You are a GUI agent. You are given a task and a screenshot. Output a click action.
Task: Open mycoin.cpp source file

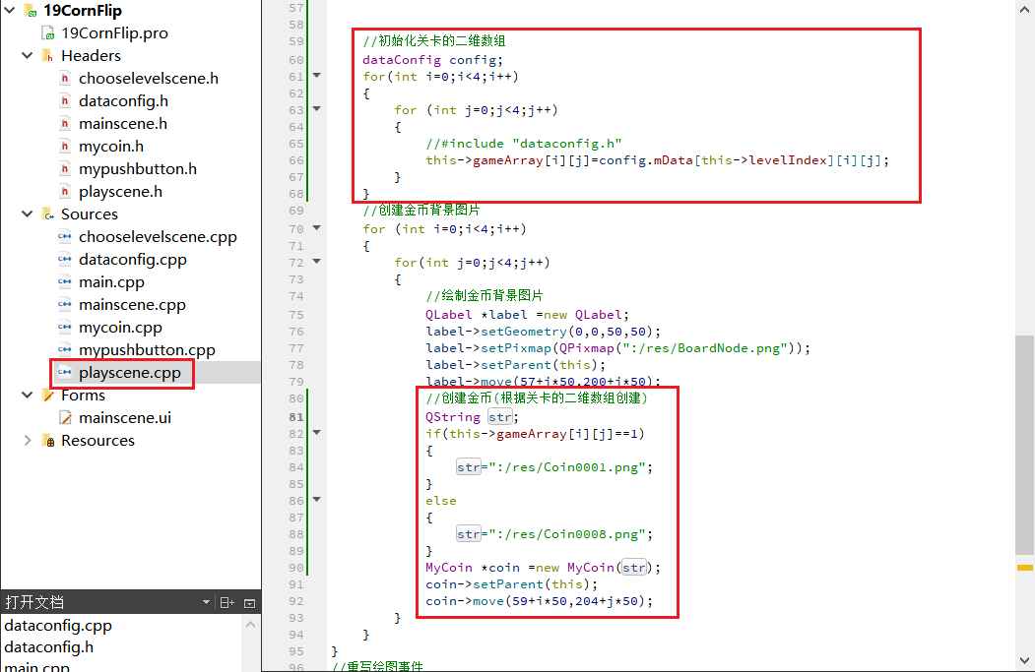click(x=120, y=327)
